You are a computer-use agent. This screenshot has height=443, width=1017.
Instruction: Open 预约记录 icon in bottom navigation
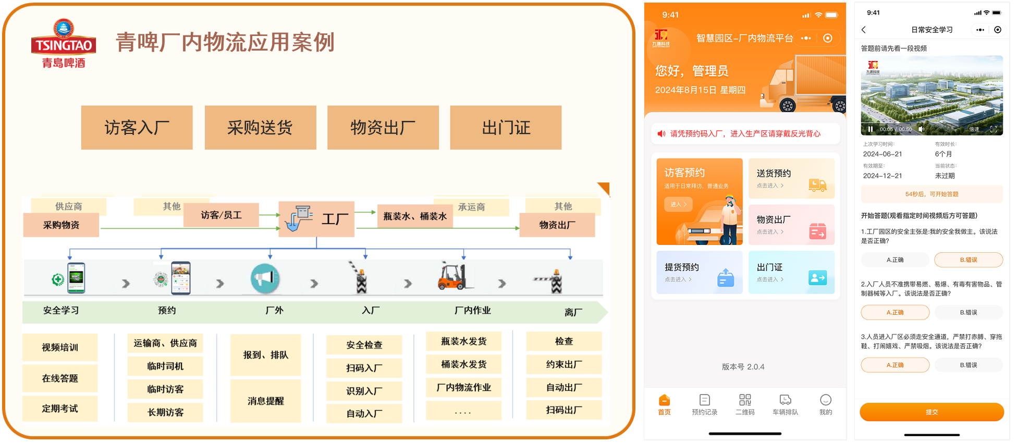point(704,400)
